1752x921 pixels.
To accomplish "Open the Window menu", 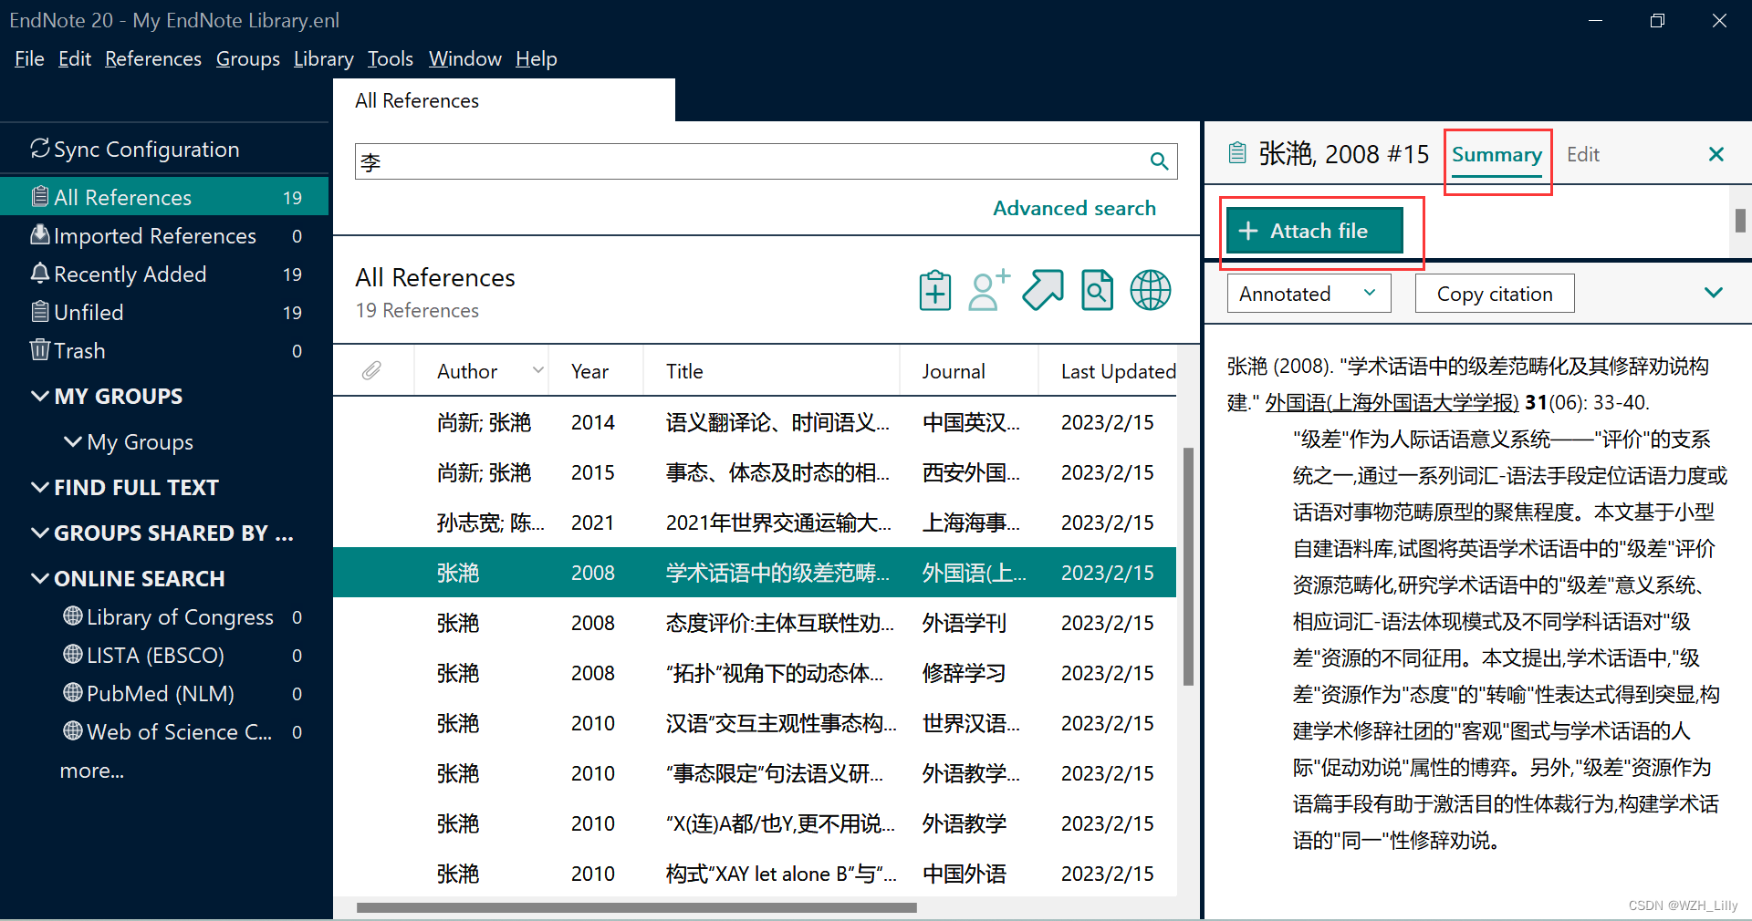I will (465, 58).
